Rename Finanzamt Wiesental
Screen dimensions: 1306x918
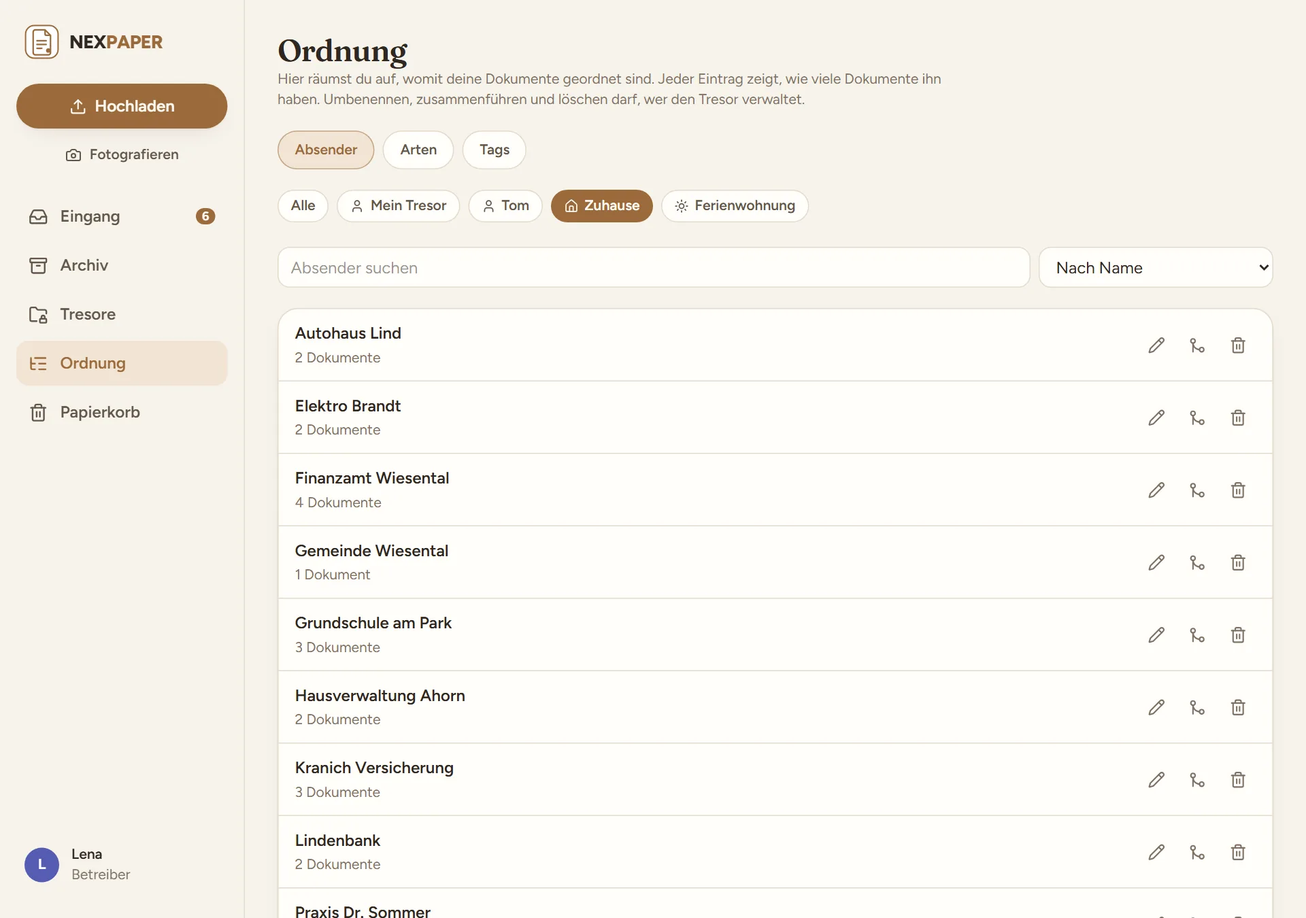[x=1156, y=490]
